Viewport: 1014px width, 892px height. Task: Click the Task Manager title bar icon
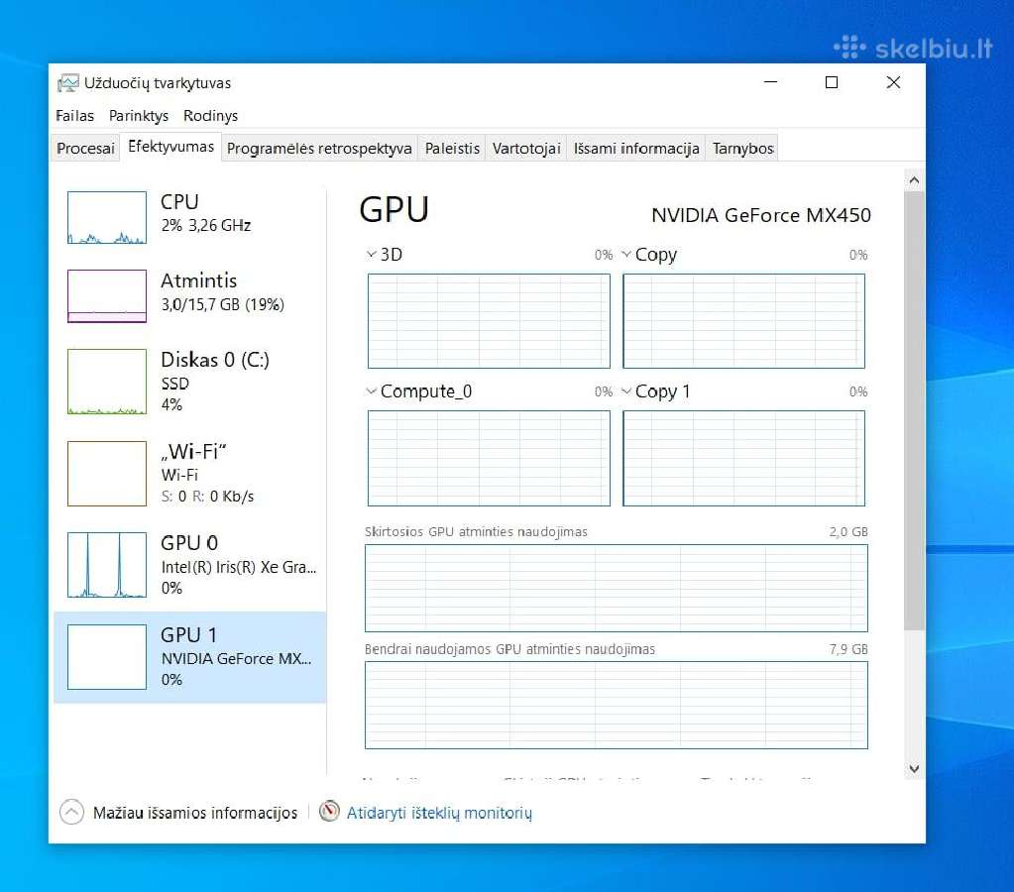(x=68, y=83)
